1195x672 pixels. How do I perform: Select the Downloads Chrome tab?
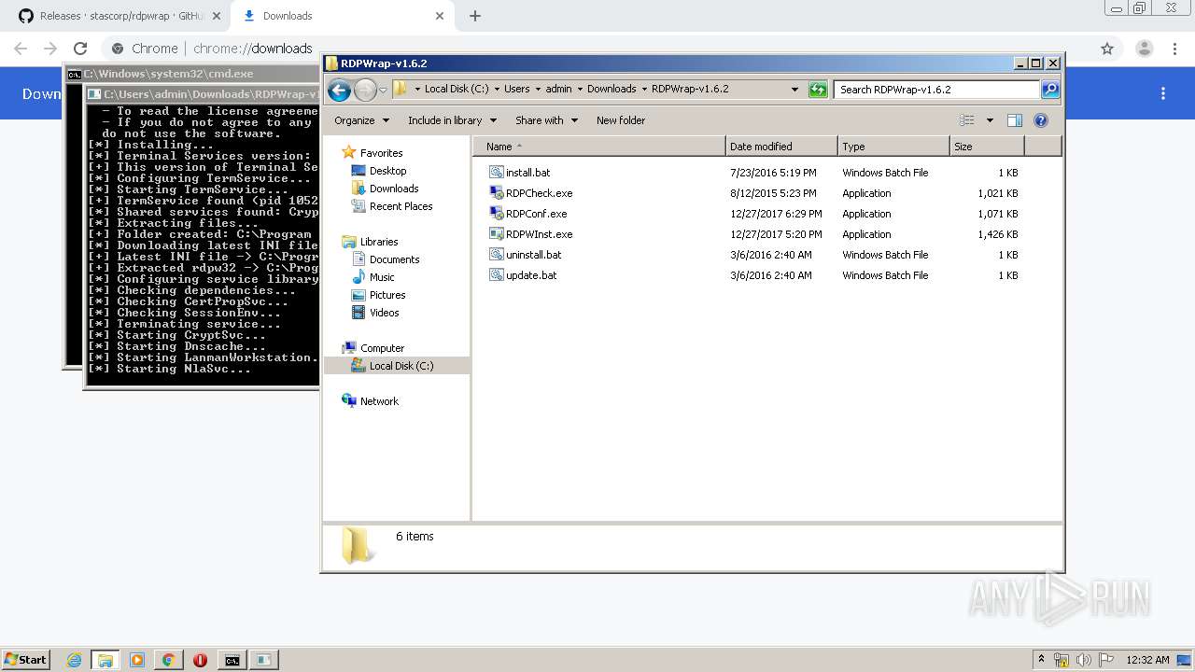tap(343, 16)
